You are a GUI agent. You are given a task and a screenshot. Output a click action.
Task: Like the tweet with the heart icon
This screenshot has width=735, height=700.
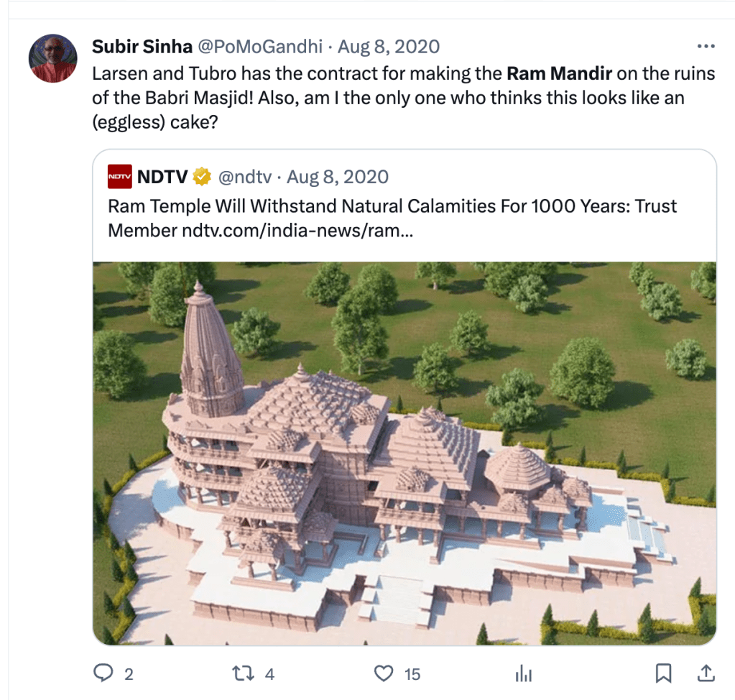[385, 673]
